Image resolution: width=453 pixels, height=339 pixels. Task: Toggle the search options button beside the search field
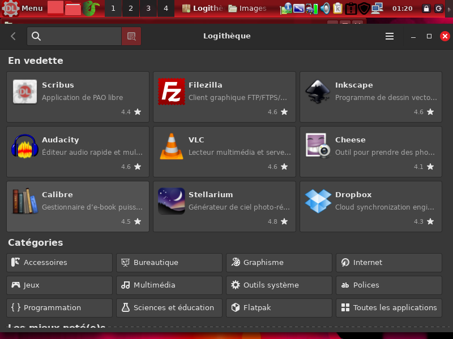coord(131,36)
